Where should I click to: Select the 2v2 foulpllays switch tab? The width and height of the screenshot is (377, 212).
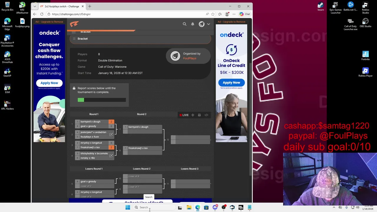(x=62, y=6)
